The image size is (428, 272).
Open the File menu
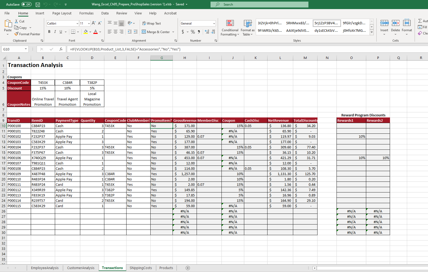coord(7,13)
